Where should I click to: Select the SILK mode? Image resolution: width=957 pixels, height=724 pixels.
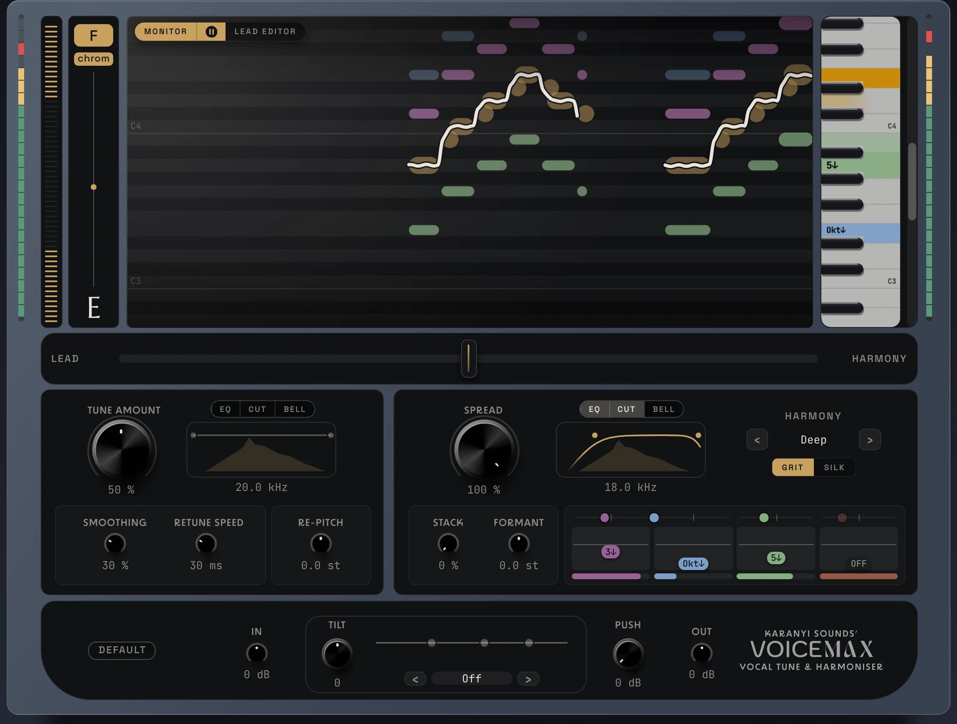click(x=834, y=467)
